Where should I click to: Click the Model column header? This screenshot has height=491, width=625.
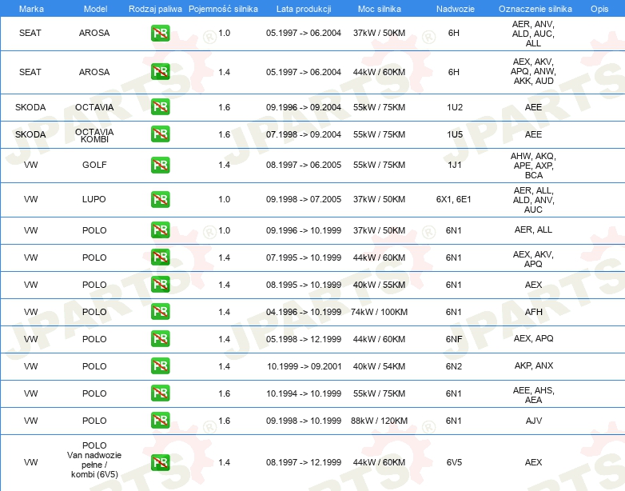(x=95, y=9)
